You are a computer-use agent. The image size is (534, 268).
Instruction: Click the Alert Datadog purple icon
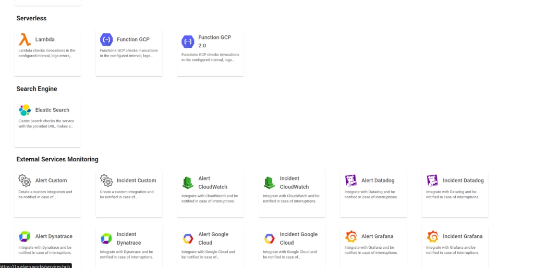pos(351,181)
